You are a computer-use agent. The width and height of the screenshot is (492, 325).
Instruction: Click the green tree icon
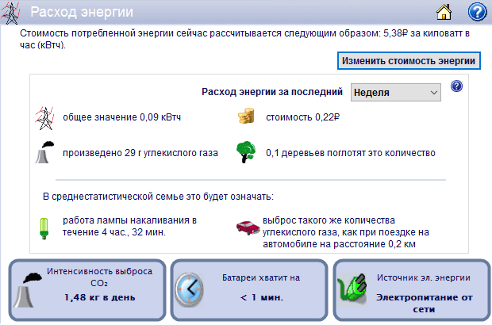click(x=246, y=152)
